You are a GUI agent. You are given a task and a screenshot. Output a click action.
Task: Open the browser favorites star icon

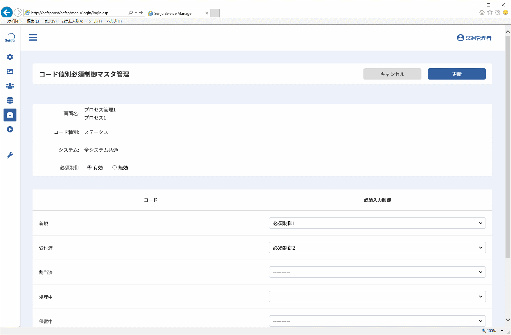pyautogui.click(x=490, y=13)
